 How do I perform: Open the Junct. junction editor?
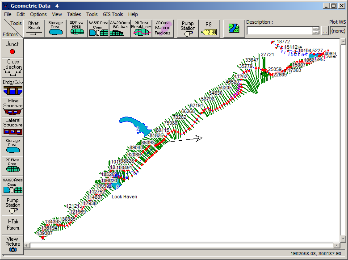click(13, 48)
